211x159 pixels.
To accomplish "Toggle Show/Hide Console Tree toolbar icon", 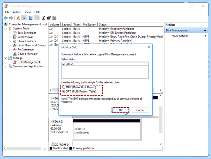I will [x=24, y=18].
